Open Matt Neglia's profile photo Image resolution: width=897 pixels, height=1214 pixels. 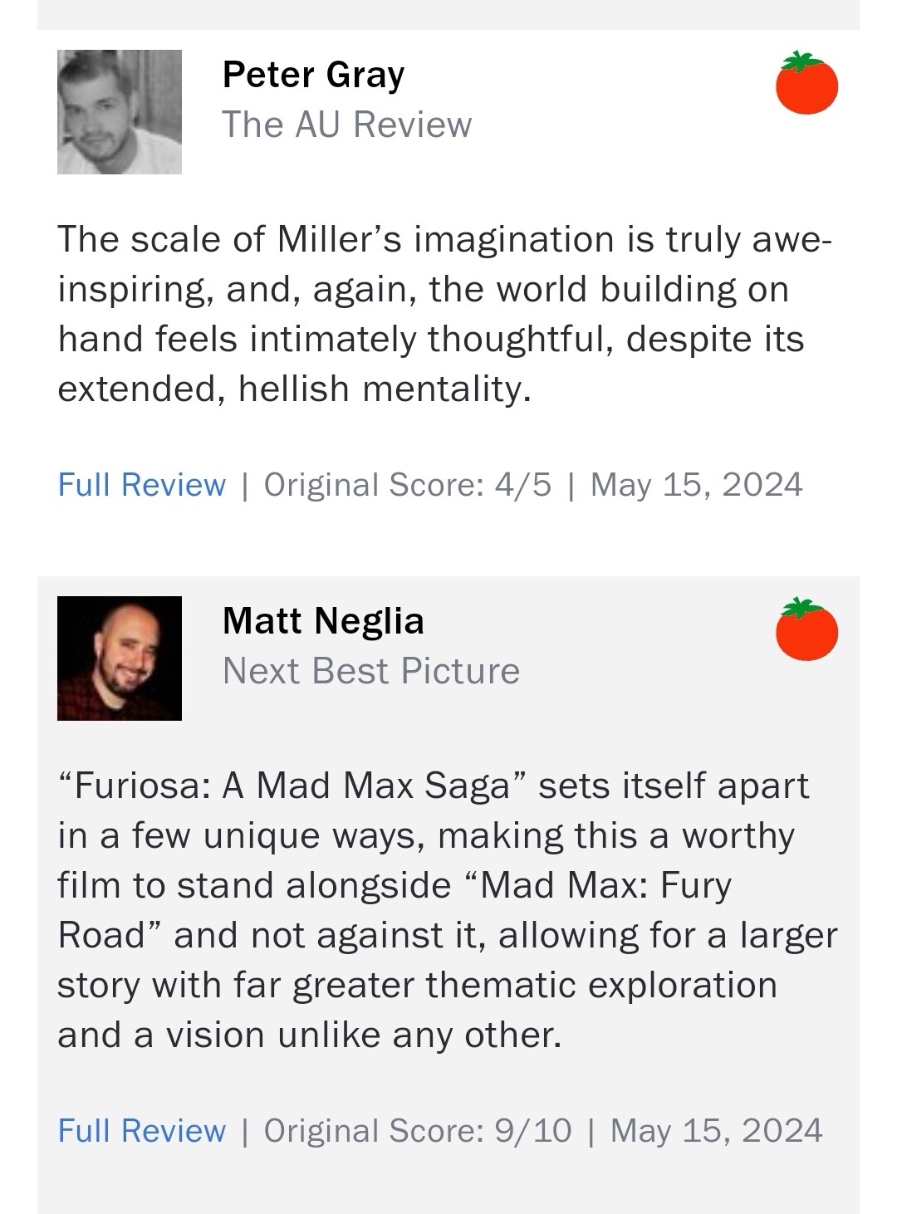click(120, 658)
